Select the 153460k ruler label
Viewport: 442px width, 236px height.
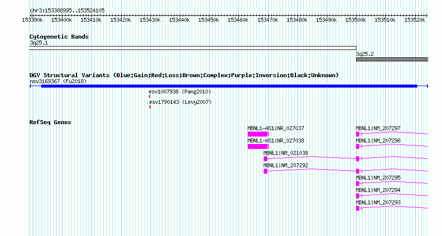[x=238, y=20]
